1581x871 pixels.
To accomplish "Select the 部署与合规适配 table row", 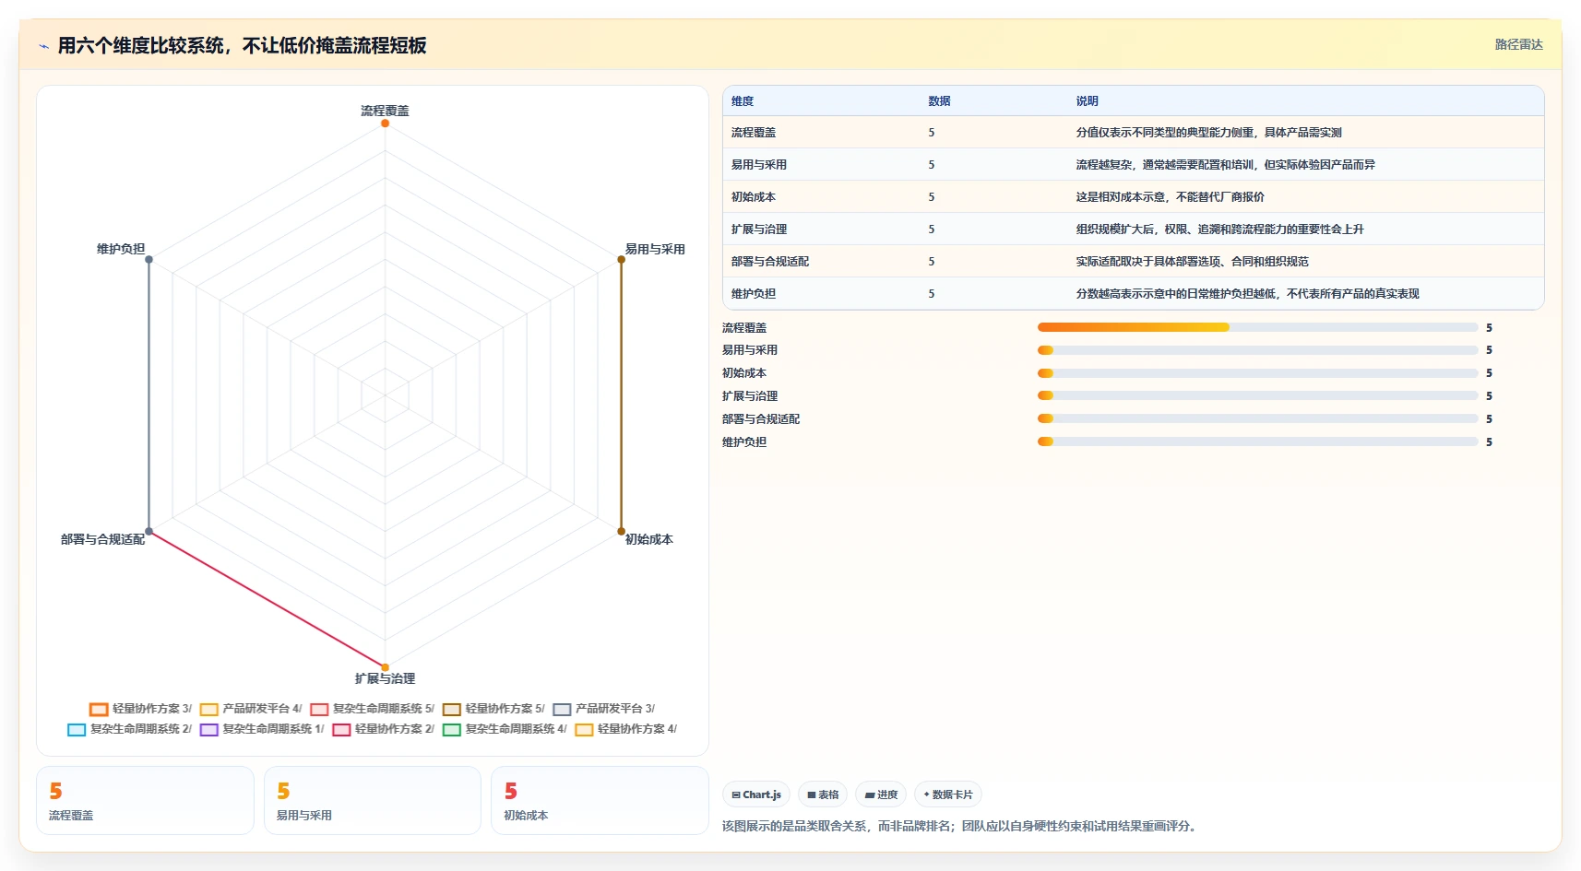I will pyautogui.click(x=1133, y=262).
